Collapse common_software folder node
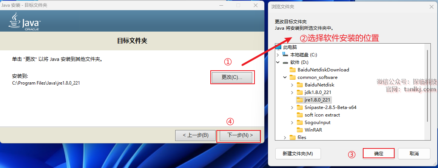Image resolution: width=438 pixels, height=168 pixels. (285, 77)
